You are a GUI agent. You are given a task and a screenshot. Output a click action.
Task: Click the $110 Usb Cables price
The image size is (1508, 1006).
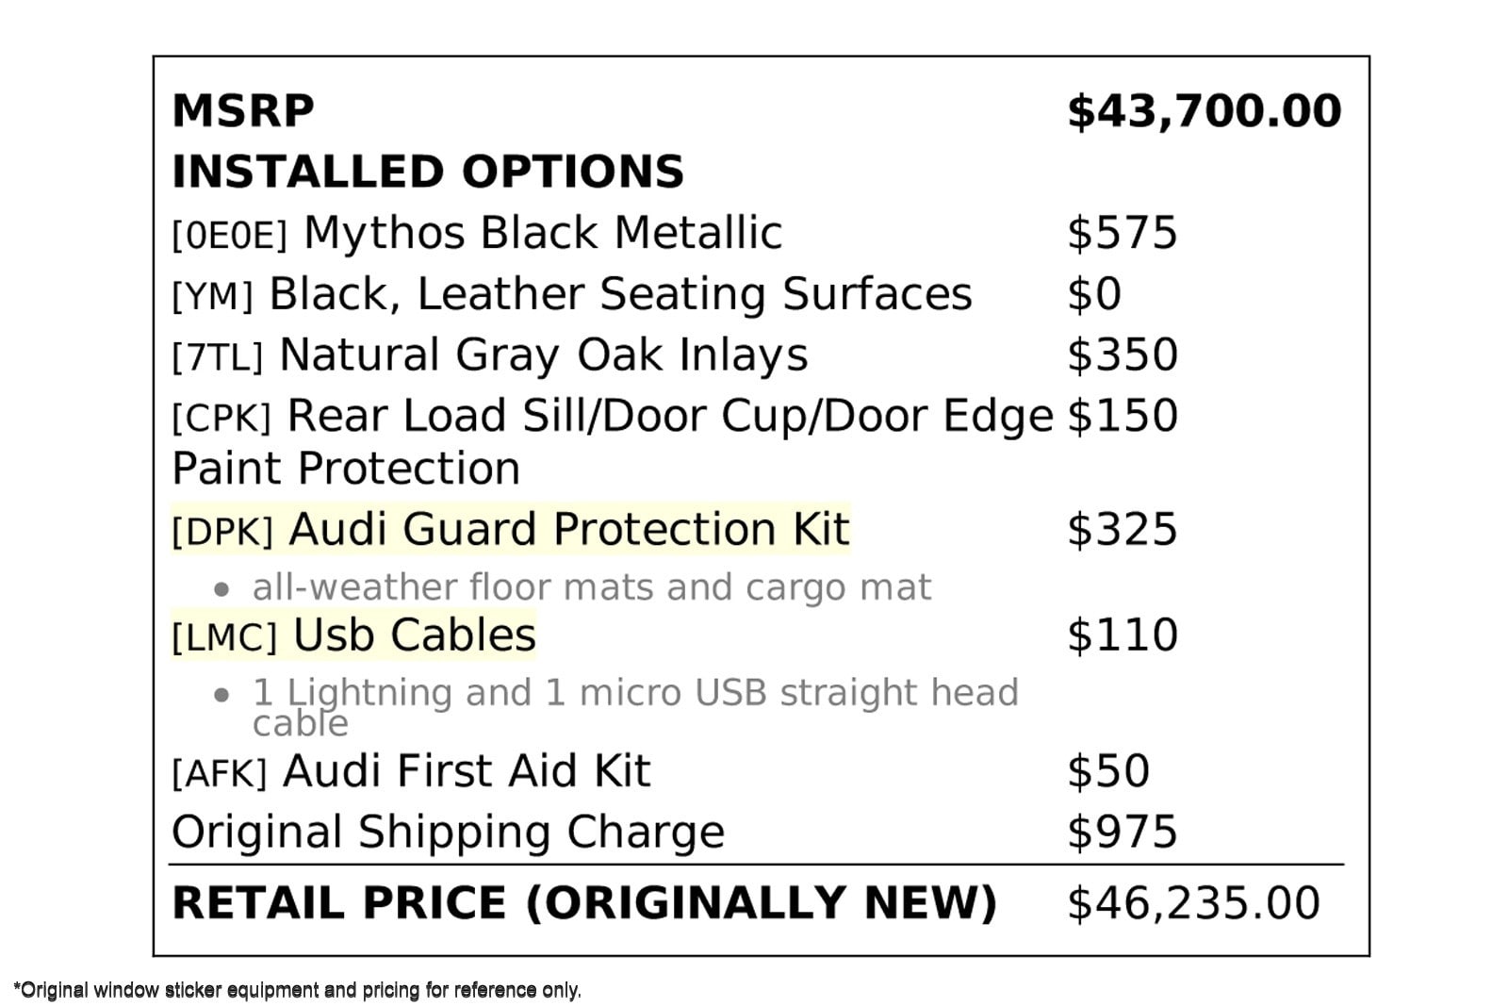point(1122,635)
